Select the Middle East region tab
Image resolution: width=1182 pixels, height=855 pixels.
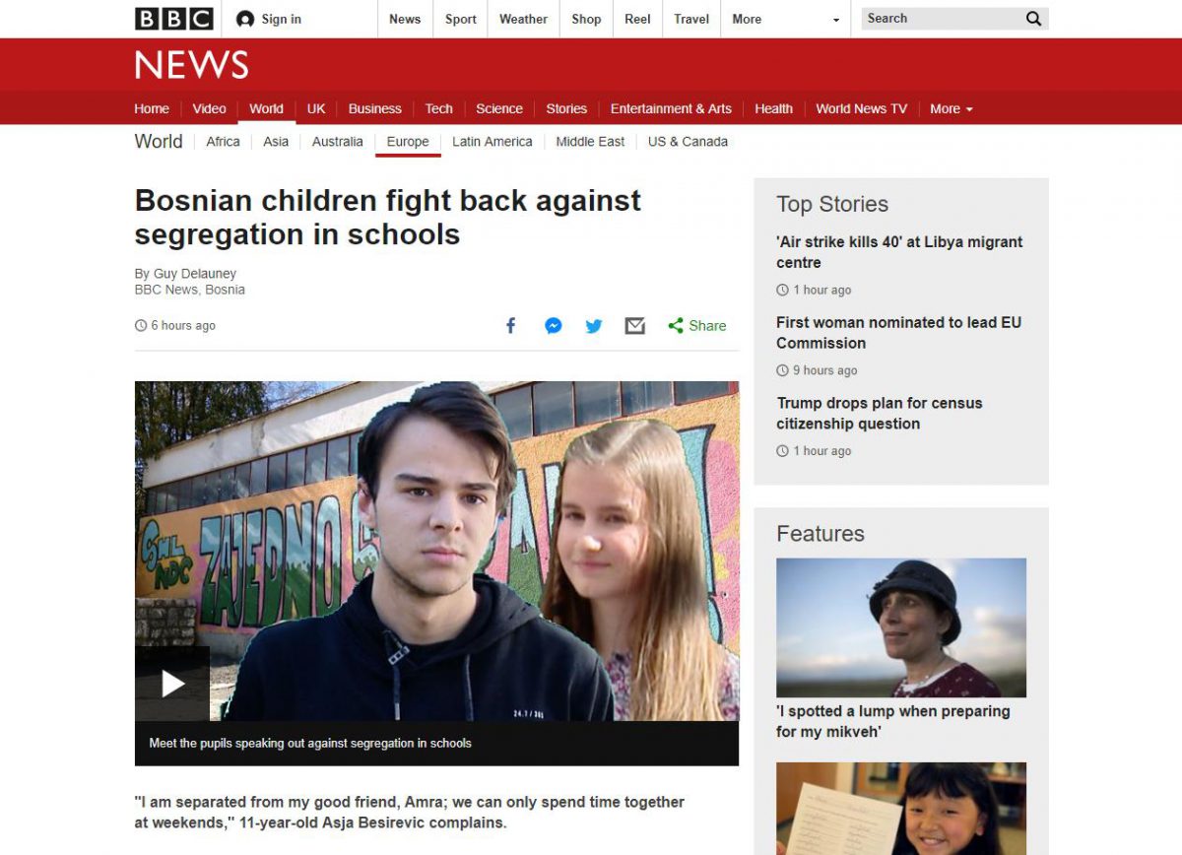coord(590,142)
